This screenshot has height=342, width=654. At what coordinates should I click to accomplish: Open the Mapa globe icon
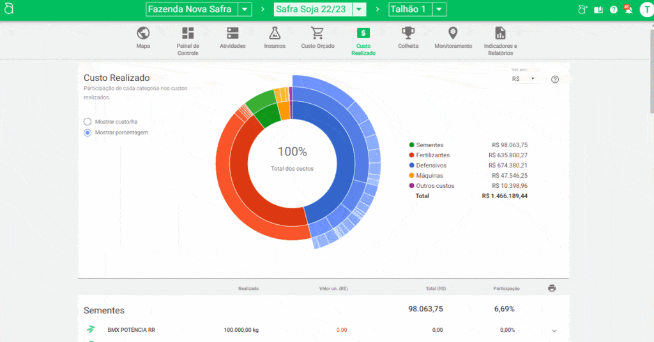143,33
